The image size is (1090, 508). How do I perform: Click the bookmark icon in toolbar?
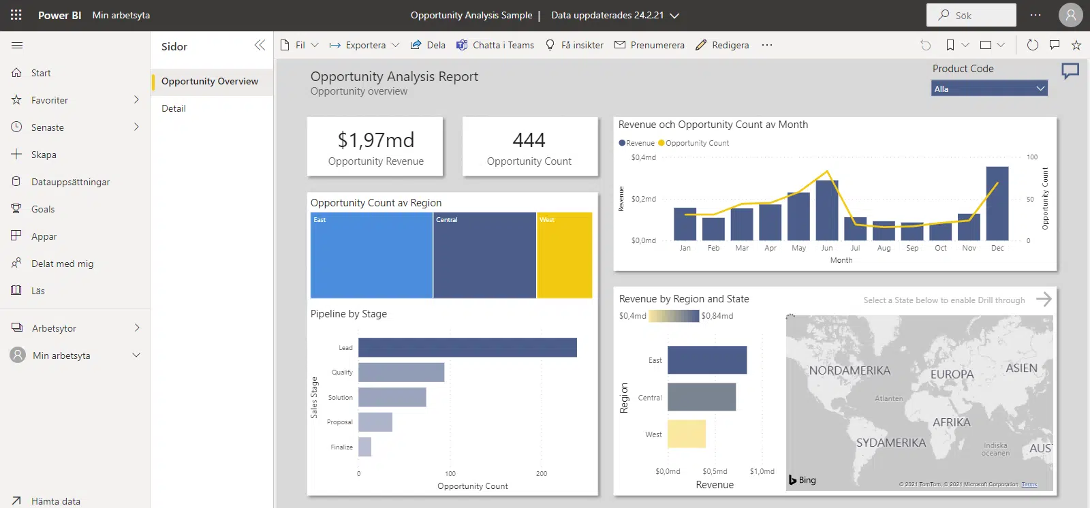[x=950, y=45]
